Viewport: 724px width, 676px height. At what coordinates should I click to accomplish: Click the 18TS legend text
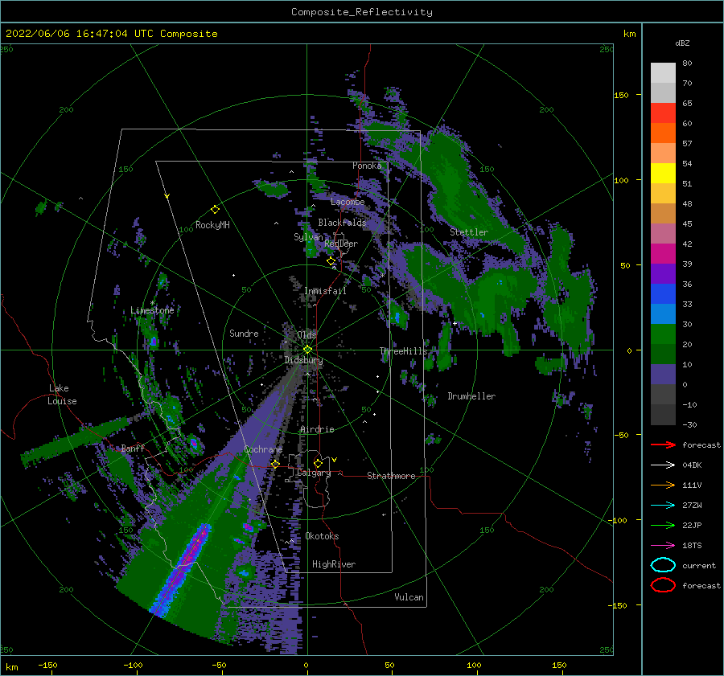[x=692, y=546]
